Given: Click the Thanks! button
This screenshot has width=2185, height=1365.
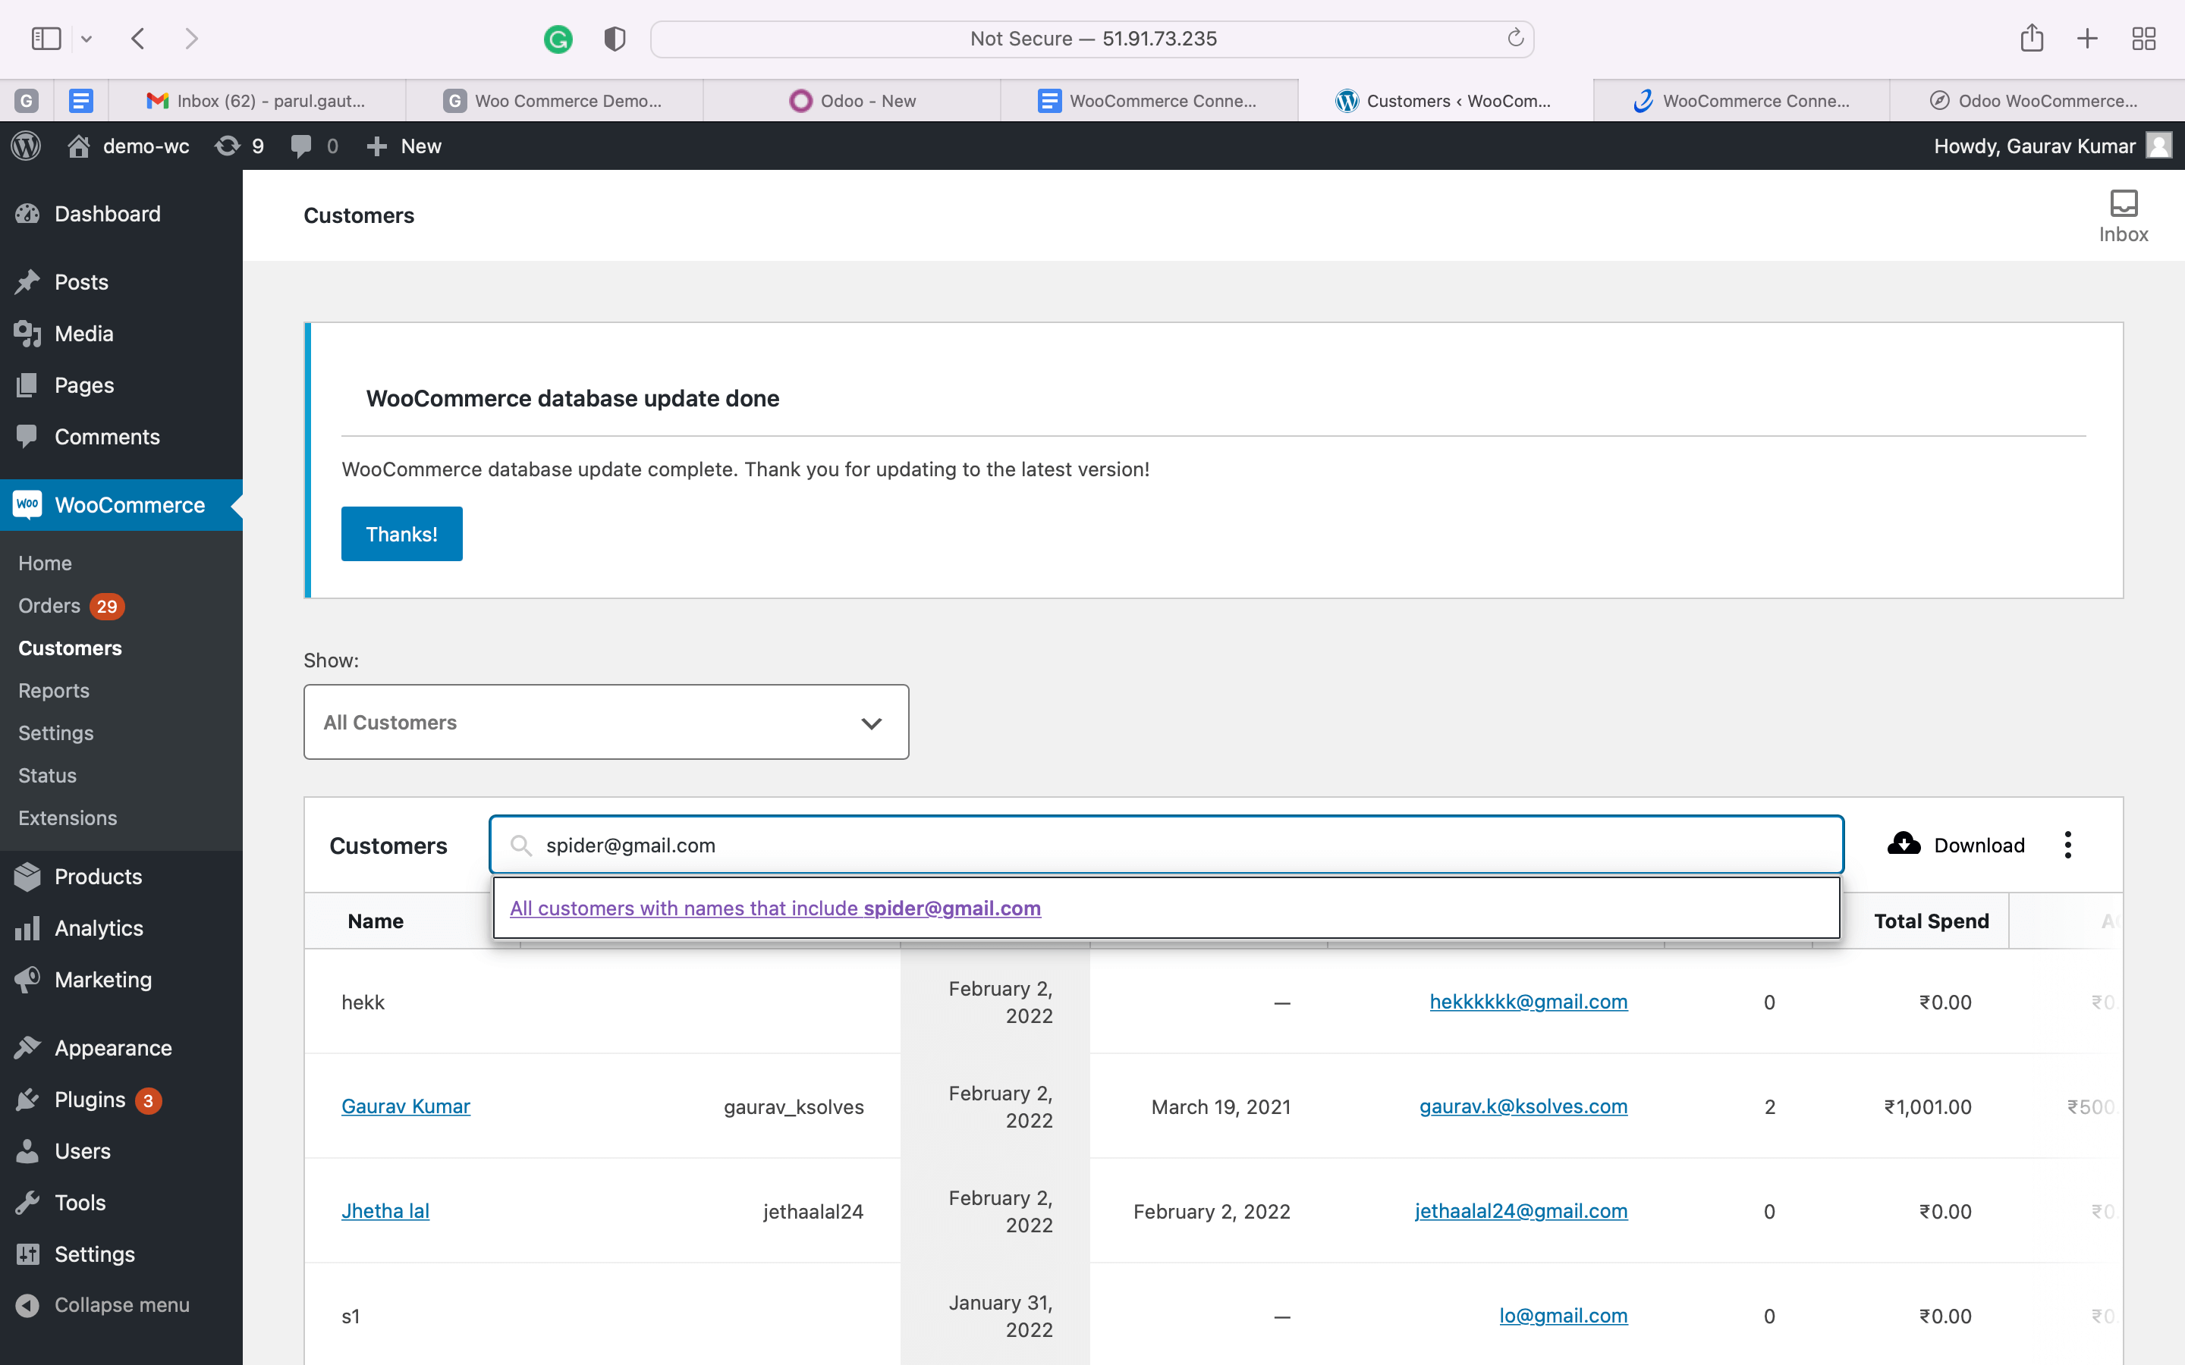Looking at the screenshot, I should click(402, 534).
